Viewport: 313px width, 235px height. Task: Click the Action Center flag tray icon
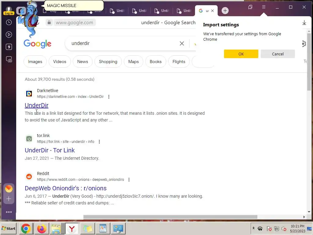pos(269,229)
